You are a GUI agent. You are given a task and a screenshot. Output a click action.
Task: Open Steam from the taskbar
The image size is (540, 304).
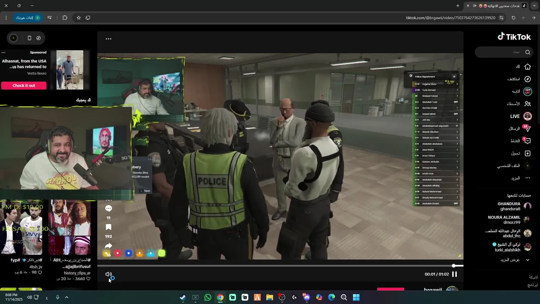point(183,297)
